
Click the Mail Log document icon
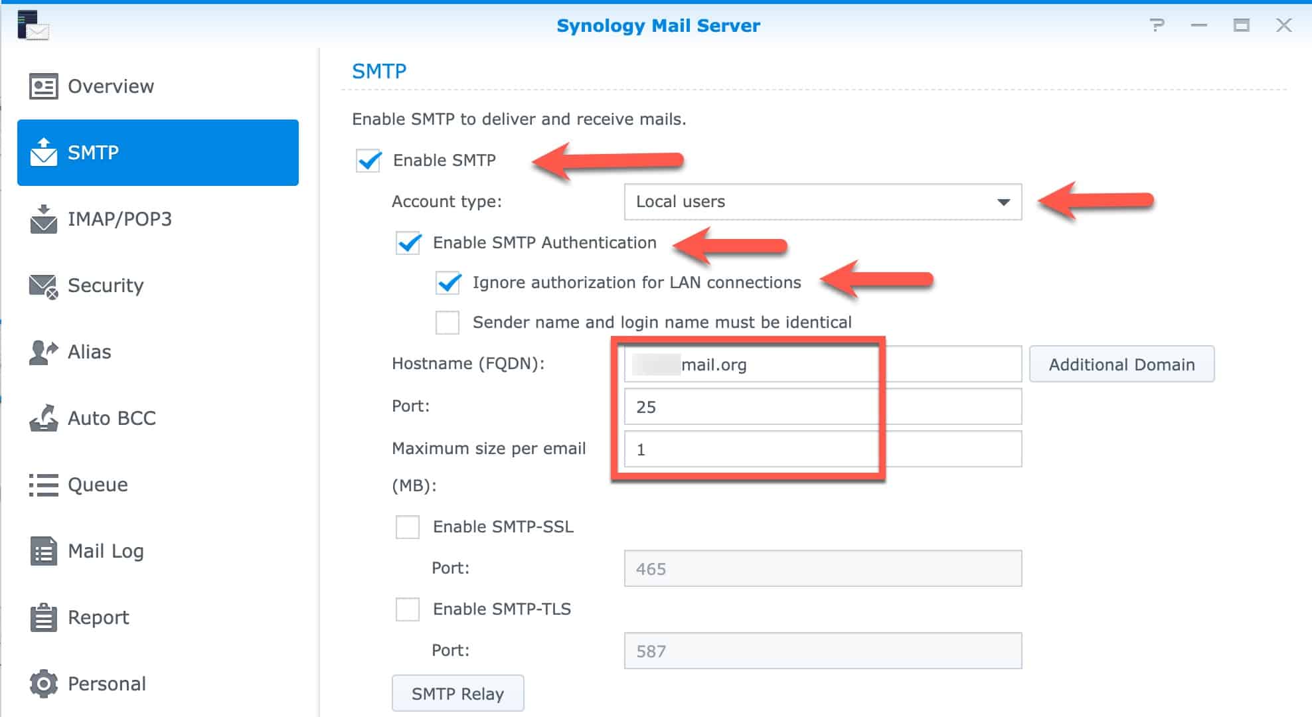[x=44, y=551]
